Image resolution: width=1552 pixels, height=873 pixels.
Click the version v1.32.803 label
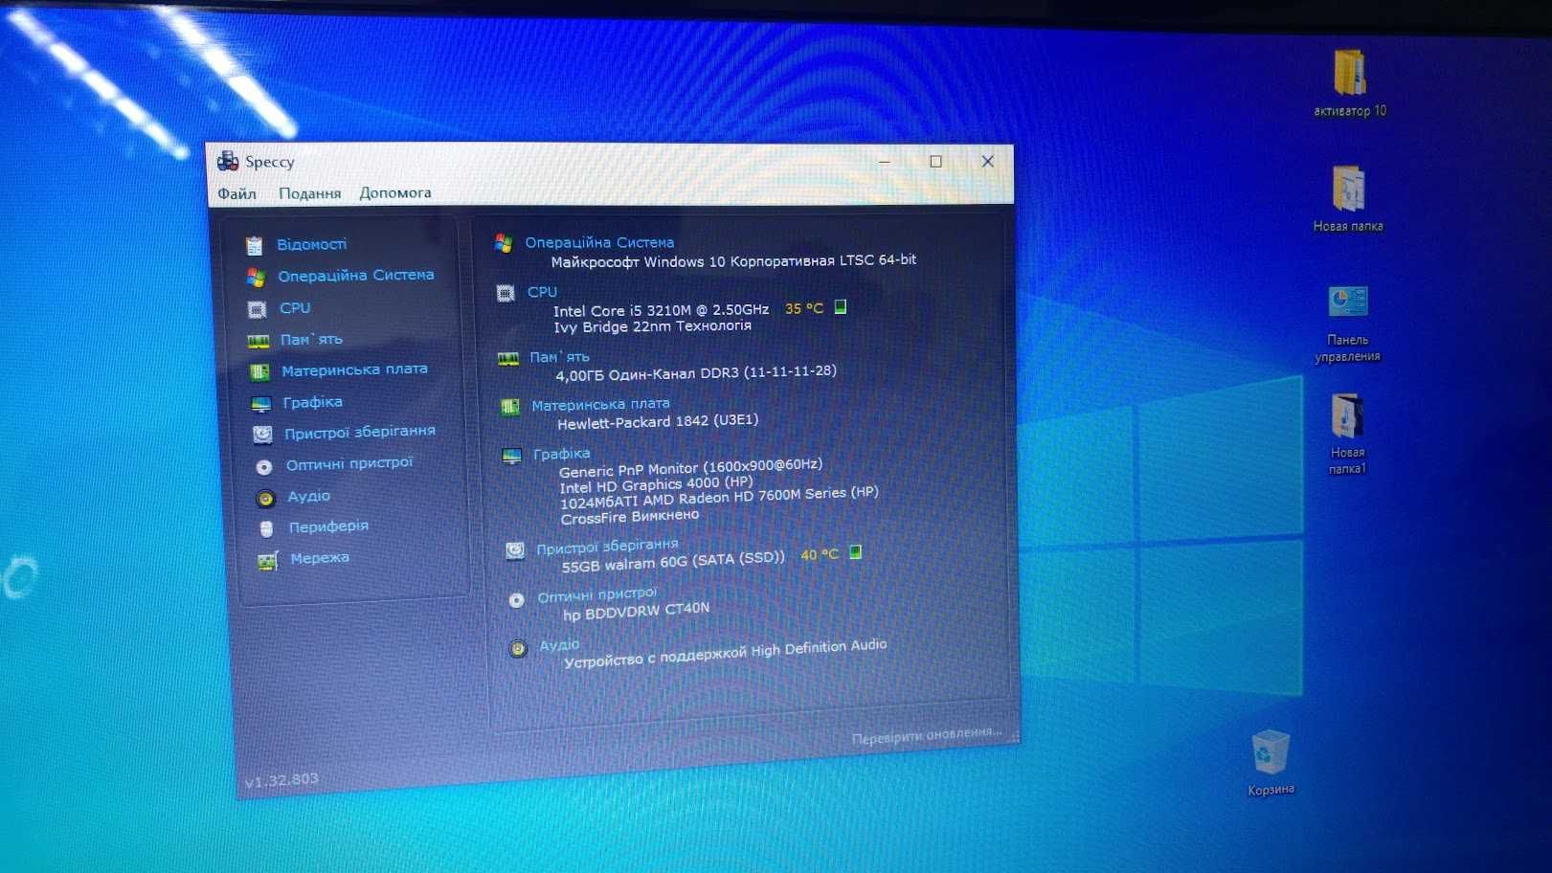(281, 780)
